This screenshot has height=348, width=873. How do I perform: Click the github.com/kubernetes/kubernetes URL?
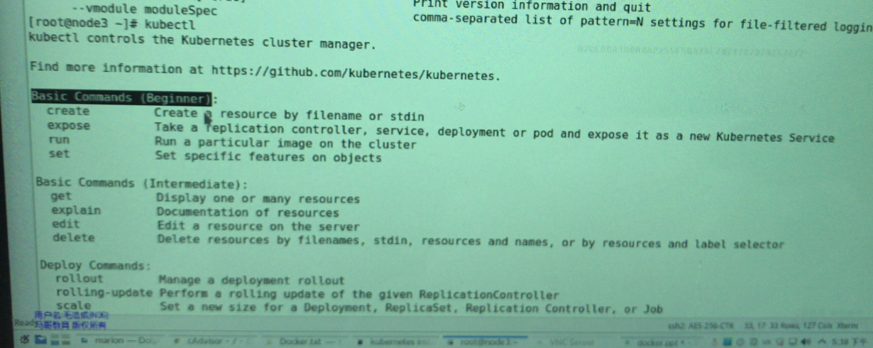point(356,73)
